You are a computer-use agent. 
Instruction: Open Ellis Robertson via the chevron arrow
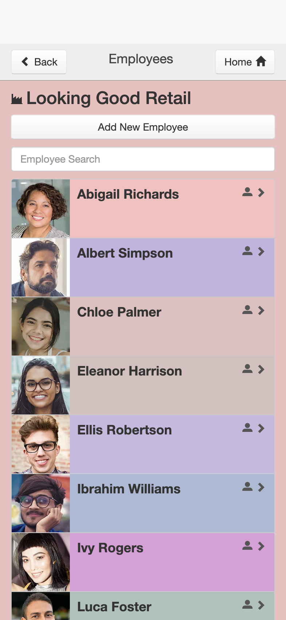click(x=261, y=428)
